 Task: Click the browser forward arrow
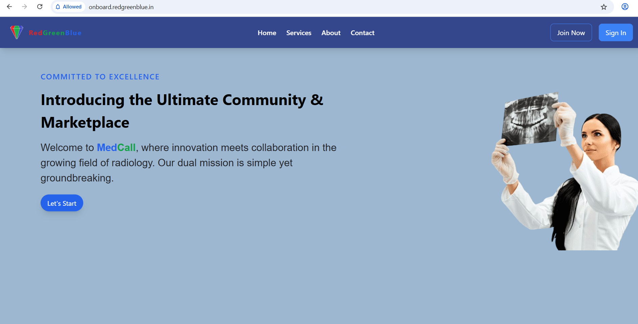point(24,7)
